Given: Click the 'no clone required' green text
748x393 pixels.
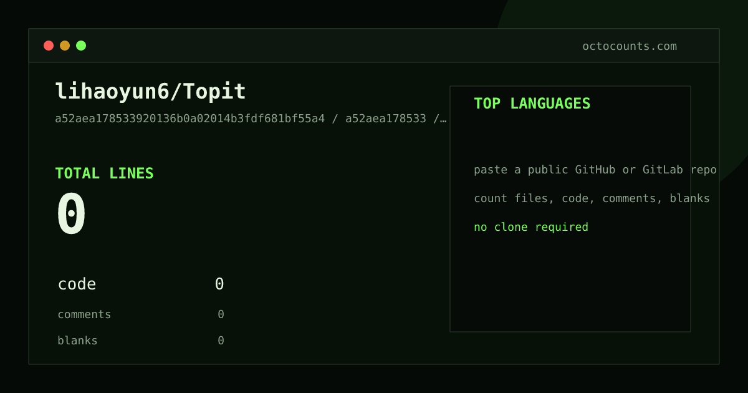Looking at the screenshot, I should tap(531, 227).
